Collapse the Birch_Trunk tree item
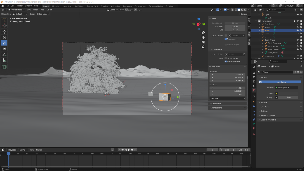This screenshot has height=171, width=304. 259,40
